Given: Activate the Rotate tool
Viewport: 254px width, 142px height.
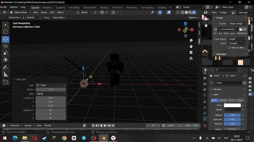Looking at the screenshot, I should pyautogui.click(x=6, y=46).
